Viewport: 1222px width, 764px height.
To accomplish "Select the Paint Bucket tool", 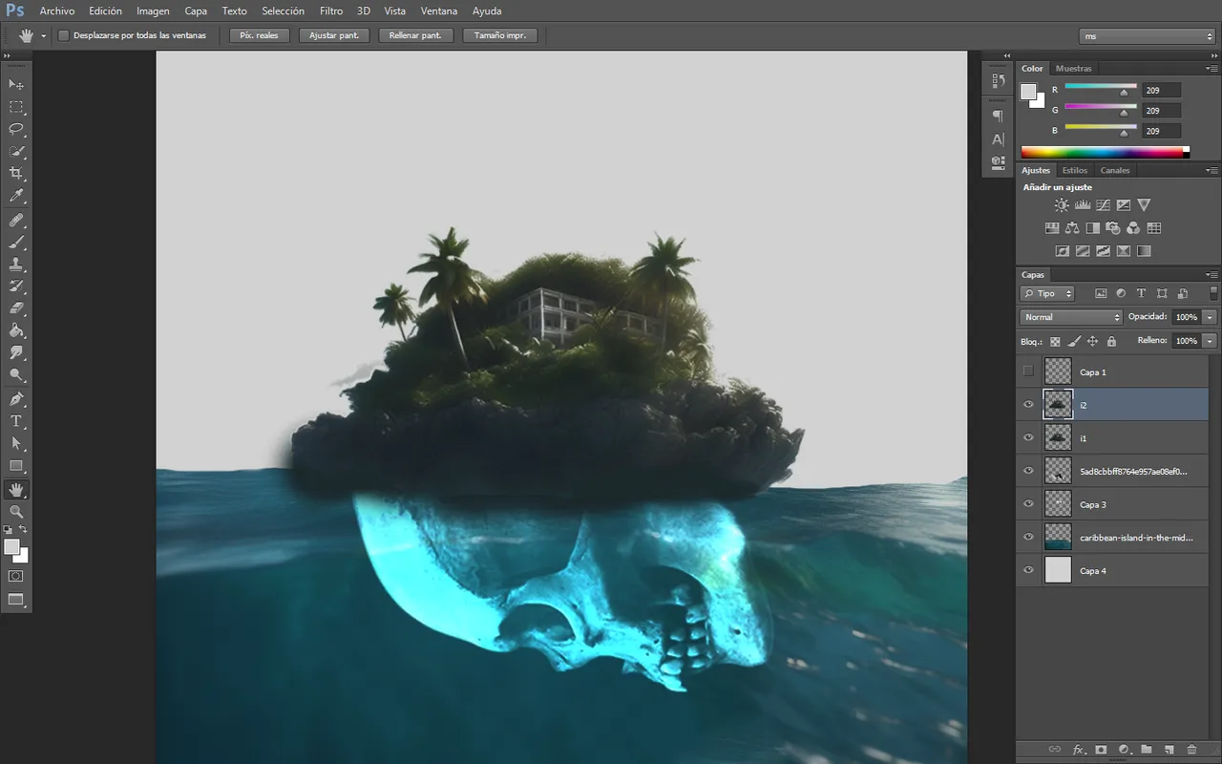I will pos(16,330).
